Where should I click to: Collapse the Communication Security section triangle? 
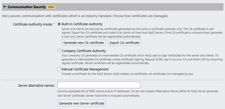[4, 7]
